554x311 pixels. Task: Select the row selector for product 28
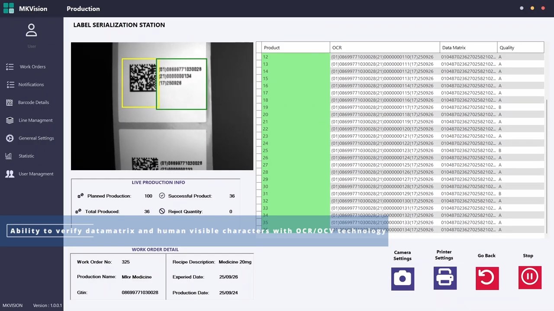[259, 172]
